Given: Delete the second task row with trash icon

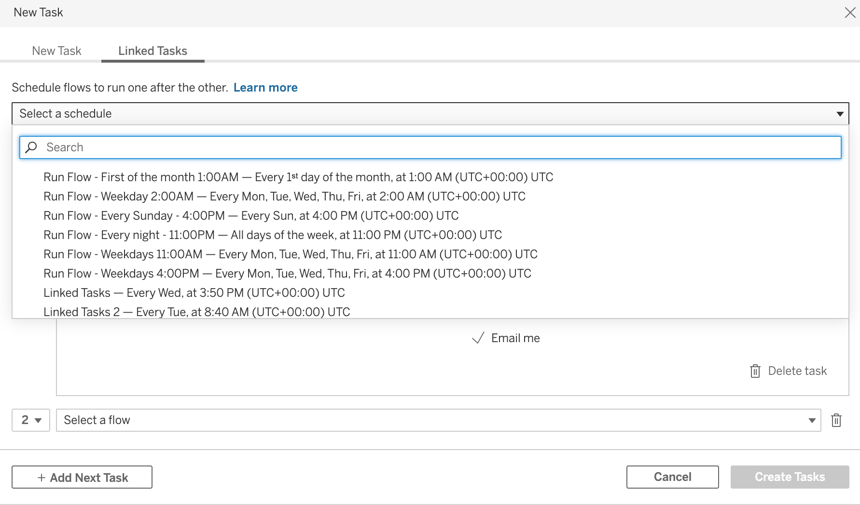Looking at the screenshot, I should (x=836, y=420).
